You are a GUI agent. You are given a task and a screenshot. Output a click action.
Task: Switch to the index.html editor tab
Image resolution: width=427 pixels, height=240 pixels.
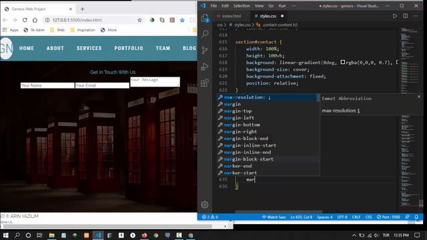[x=231, y=16]
